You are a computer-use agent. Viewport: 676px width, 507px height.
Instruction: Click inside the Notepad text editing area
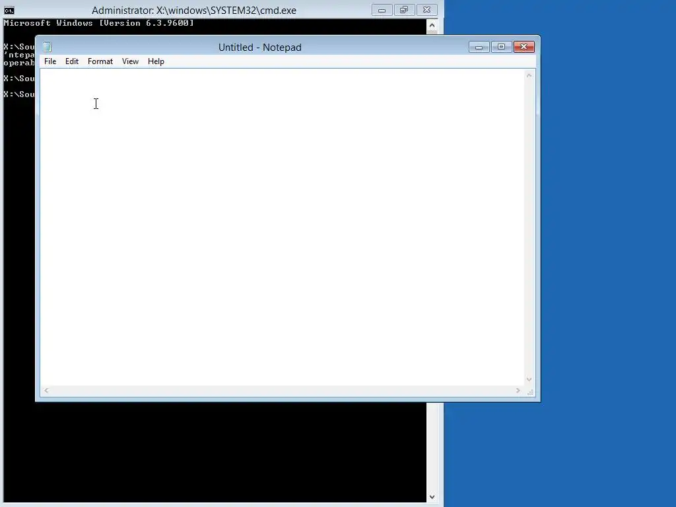[282, 227]
